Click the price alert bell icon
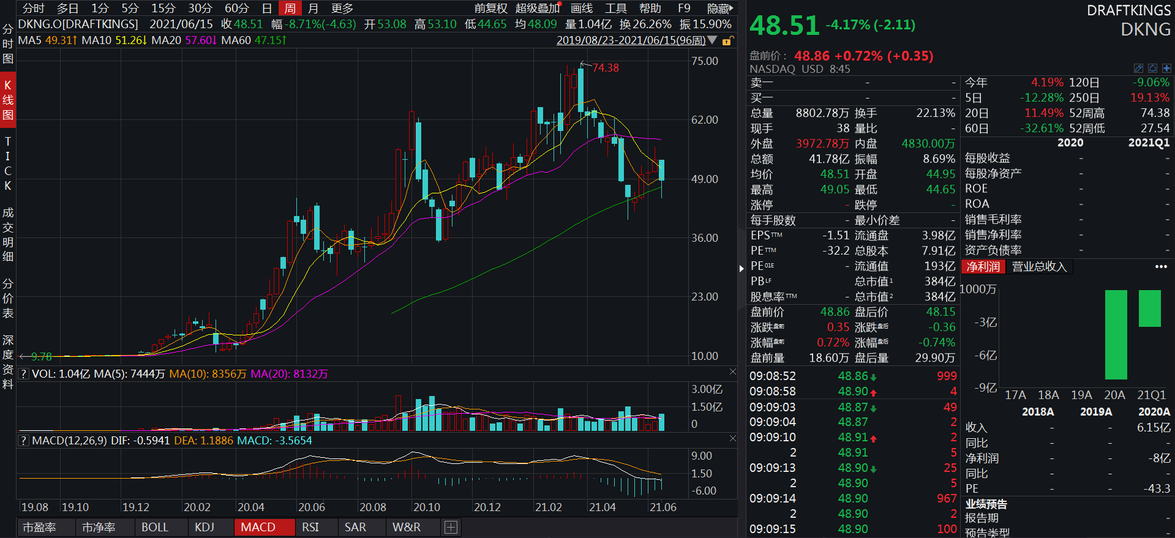 1152,69
